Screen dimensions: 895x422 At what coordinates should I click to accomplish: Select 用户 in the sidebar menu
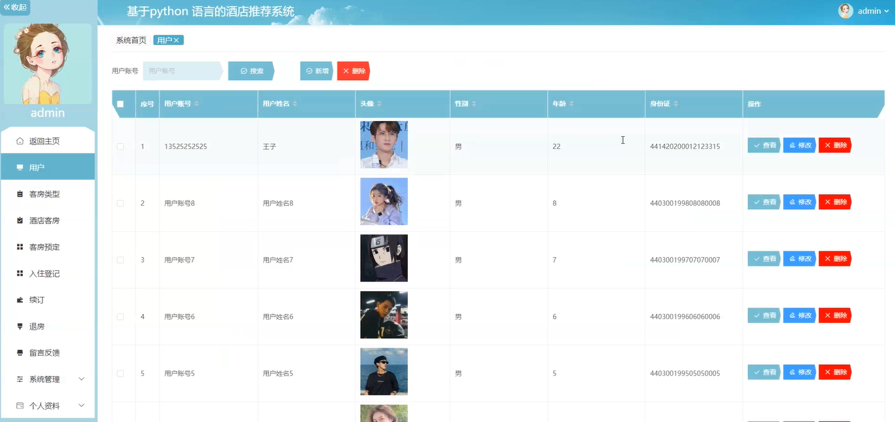48,167
